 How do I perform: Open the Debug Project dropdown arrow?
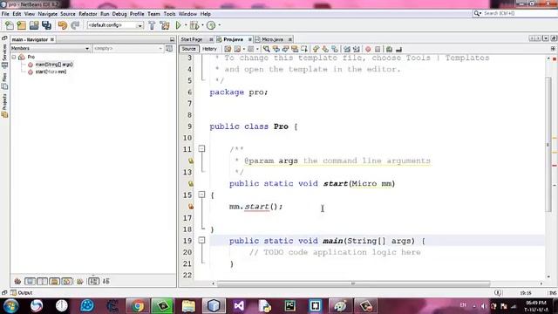point(202,25)
